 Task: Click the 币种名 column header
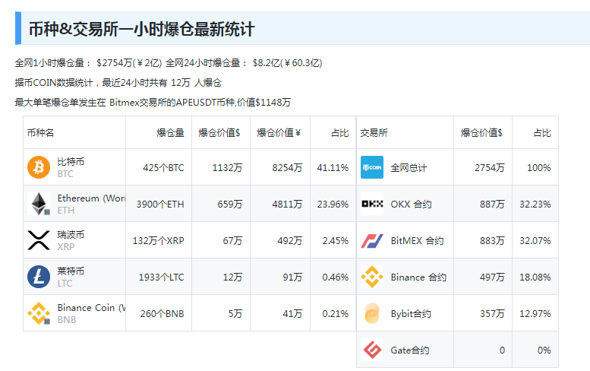[x=40, y=133]
